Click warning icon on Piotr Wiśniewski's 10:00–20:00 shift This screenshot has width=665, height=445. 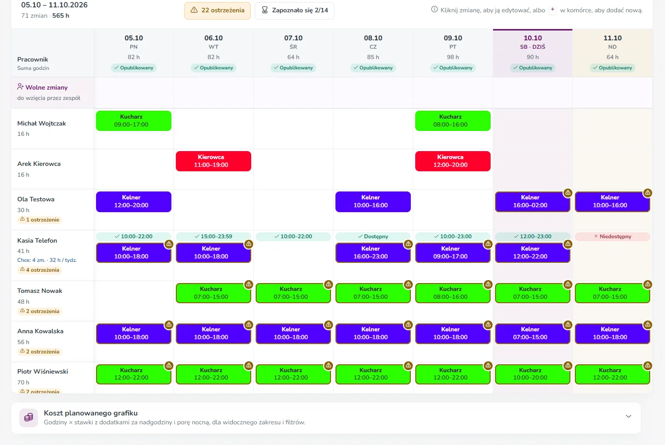coord(568,366)
